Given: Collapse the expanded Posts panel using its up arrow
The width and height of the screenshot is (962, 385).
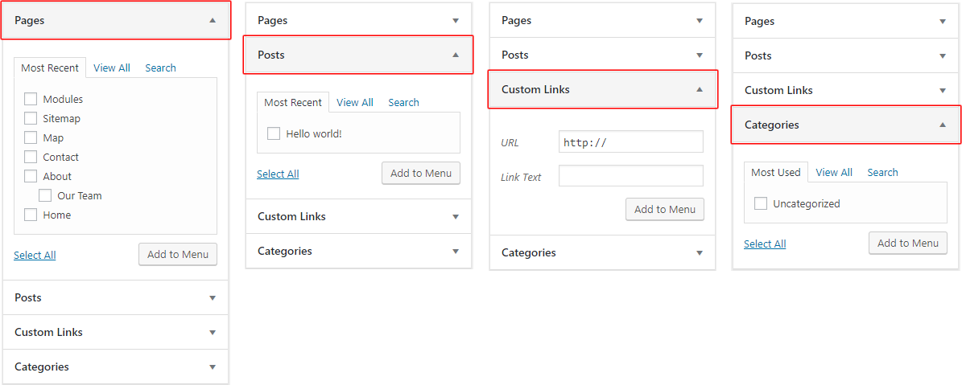Looking at the screenshot, I should [456, 55].
